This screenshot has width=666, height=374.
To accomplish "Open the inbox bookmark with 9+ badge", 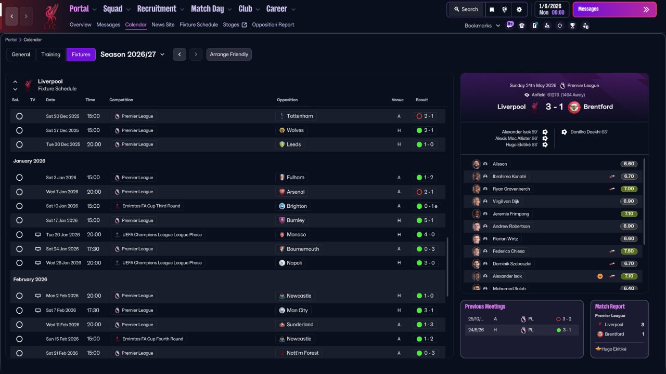I will click(509, 25).
